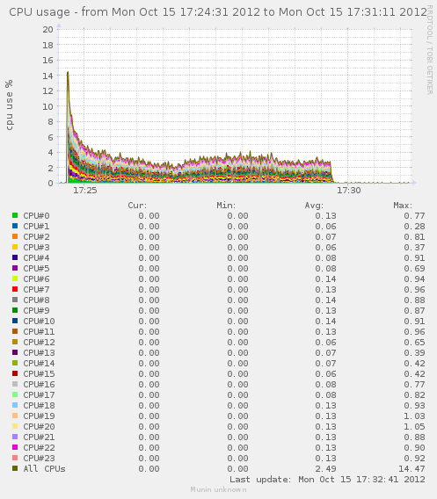Select the CPU#20 legend label
437x499 pixels.
coord(39,426)
